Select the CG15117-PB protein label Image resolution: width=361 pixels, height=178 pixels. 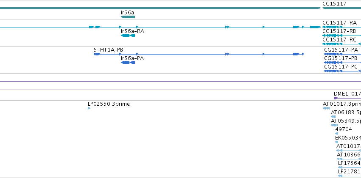coord(341,58)
